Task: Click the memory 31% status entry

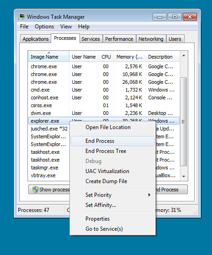Action: coord(168,210)
